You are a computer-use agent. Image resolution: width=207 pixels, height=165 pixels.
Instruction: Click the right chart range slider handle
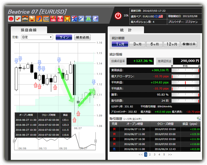click(x=95, y=141)
